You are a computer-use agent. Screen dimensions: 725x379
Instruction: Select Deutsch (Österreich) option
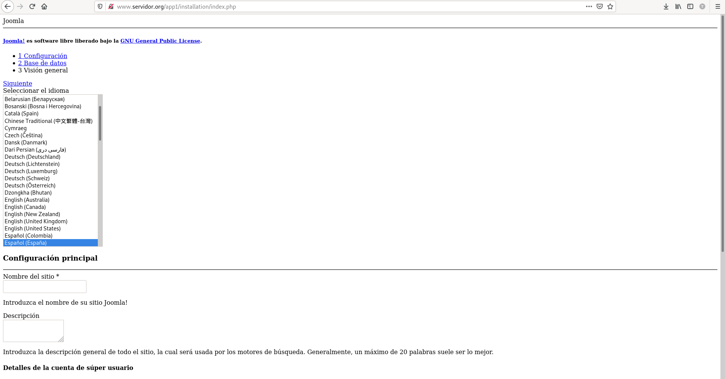51,186
